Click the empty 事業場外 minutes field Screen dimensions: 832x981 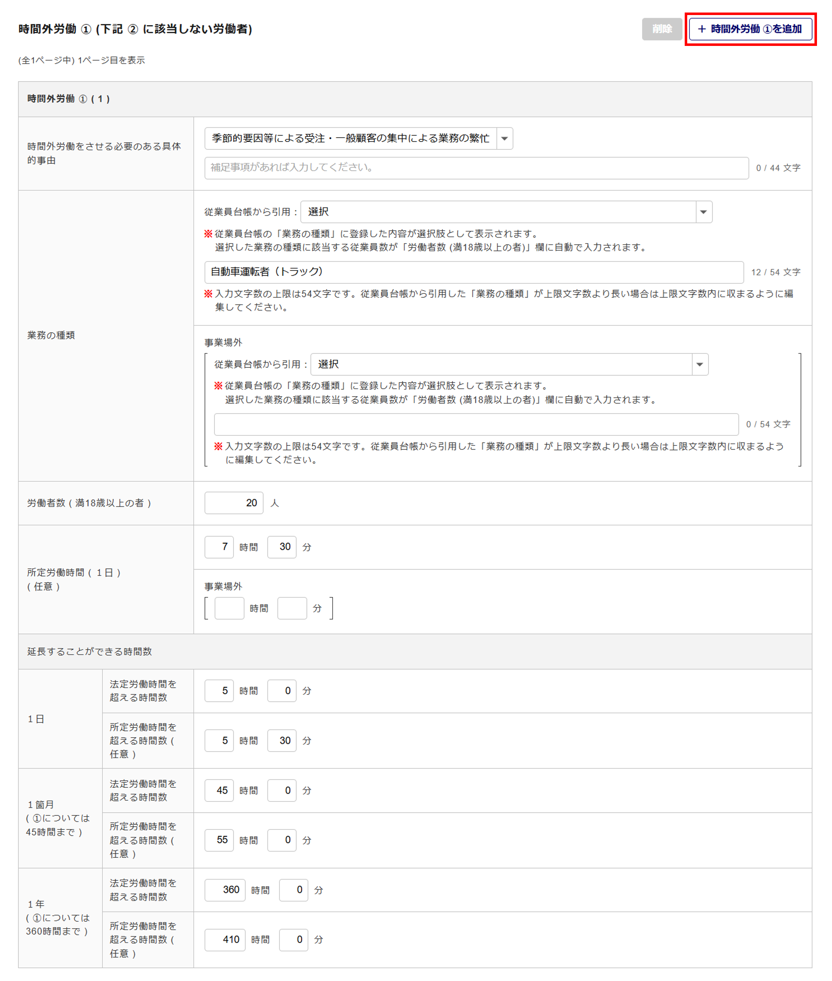pos(292,608)
